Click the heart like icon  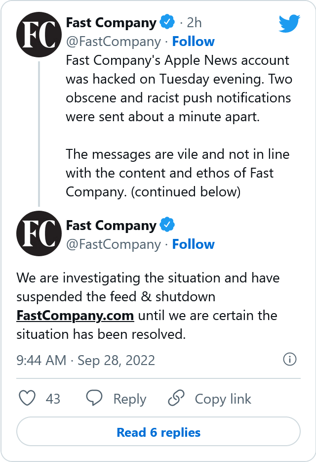click(27, 398)
